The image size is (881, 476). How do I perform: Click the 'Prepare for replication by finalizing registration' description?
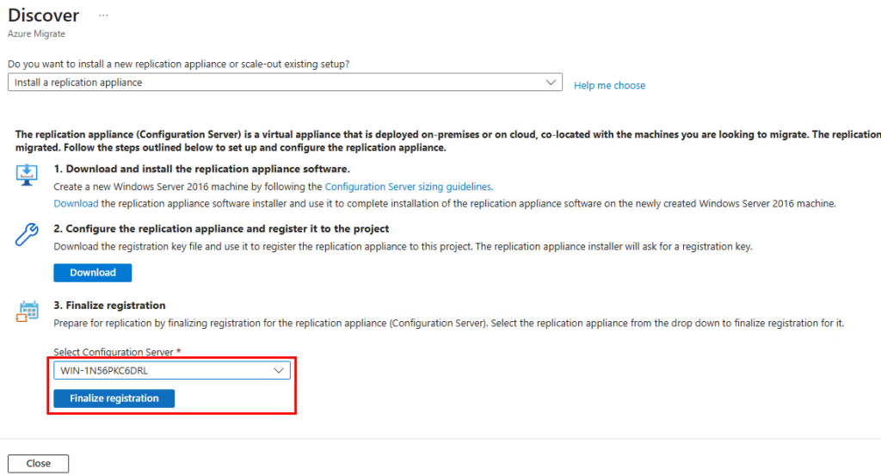tap(448, 323)
